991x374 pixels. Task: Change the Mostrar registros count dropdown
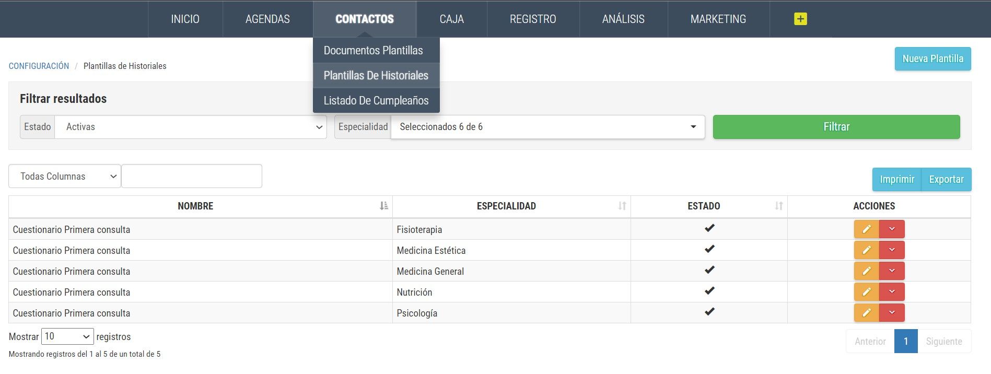(x=68, y=336)
